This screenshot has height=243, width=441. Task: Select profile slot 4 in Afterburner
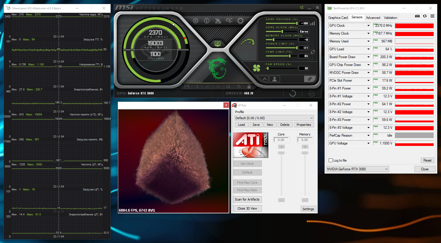pos(228,87)
